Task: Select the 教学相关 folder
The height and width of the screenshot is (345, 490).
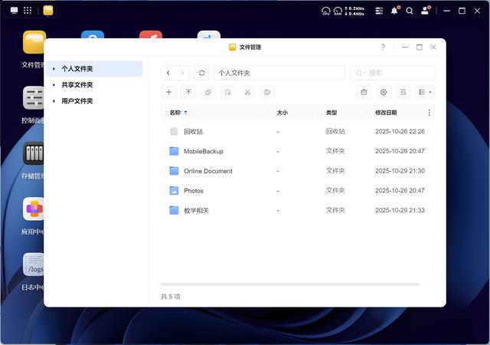Action: (298, 210)
